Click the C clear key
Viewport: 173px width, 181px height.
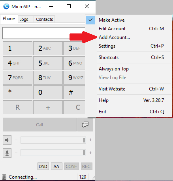(74, 107)
